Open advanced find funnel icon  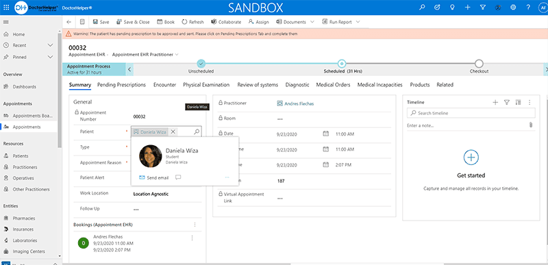click(483, 8)
